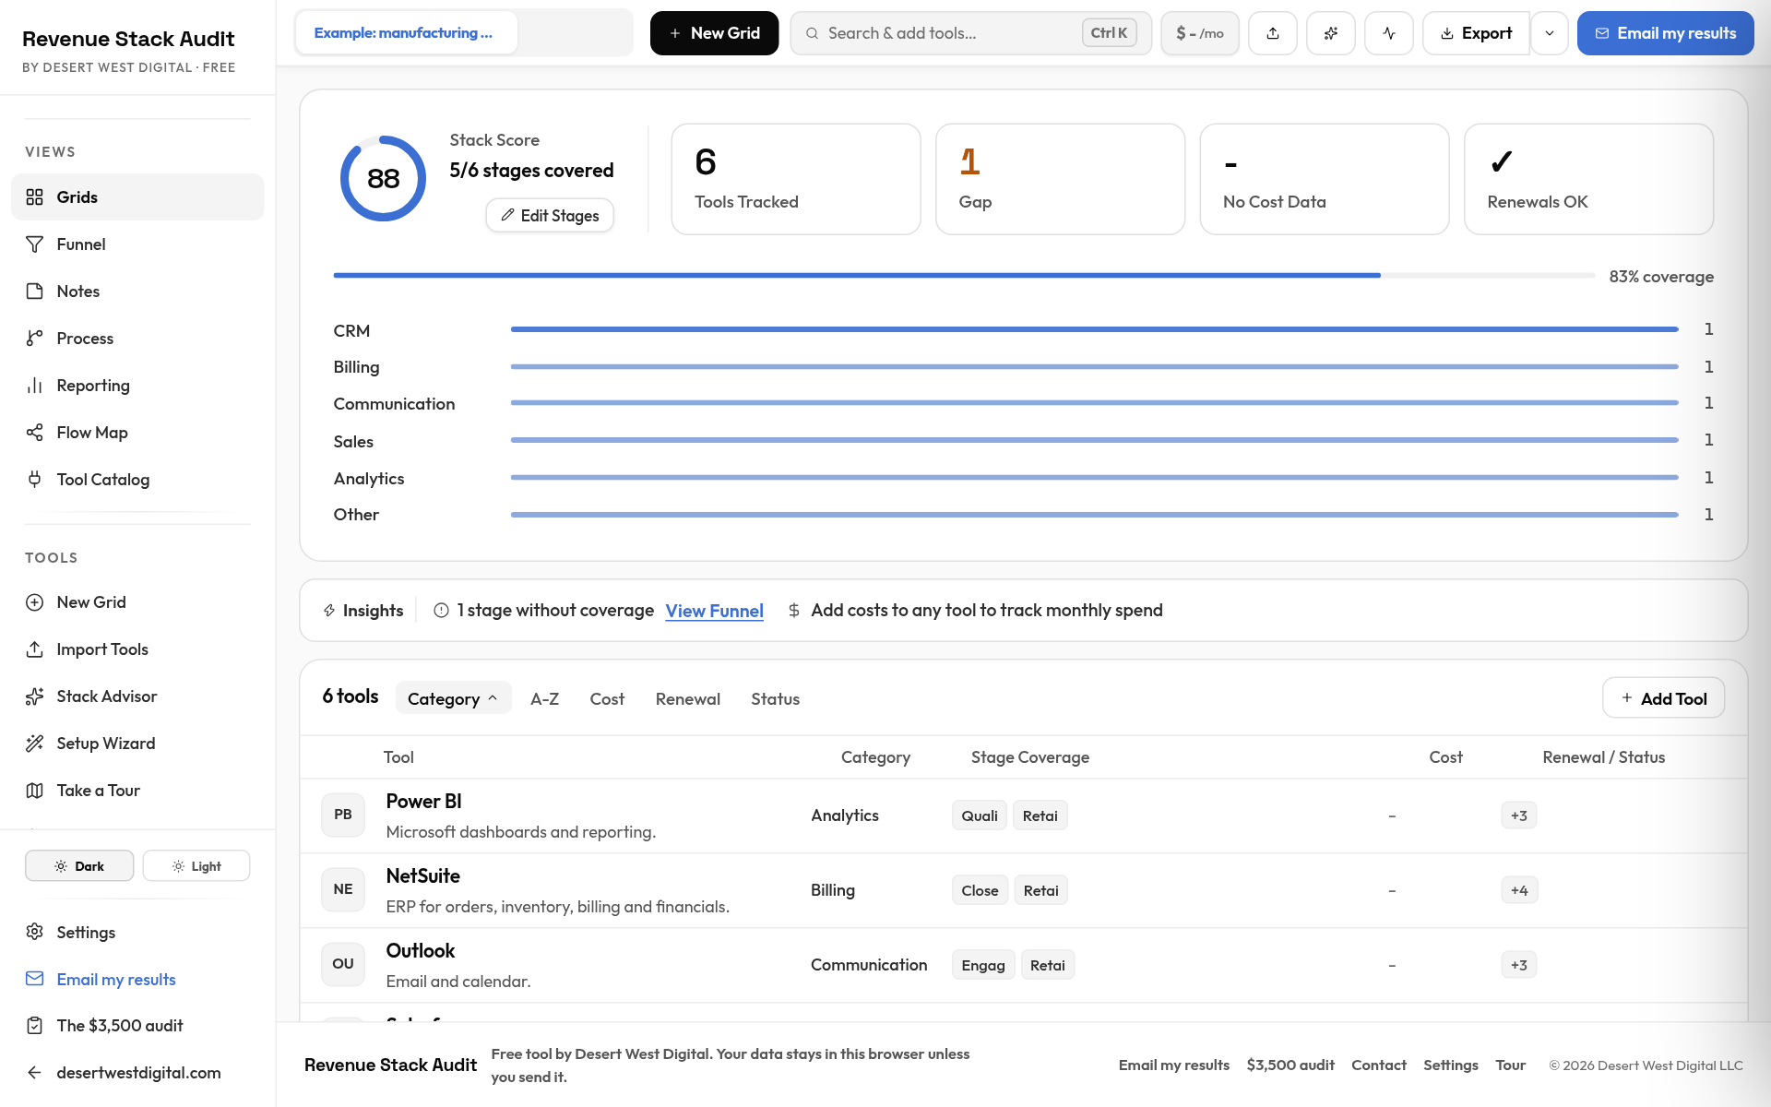Expand the +3 stages on Outlook row

1519,965
